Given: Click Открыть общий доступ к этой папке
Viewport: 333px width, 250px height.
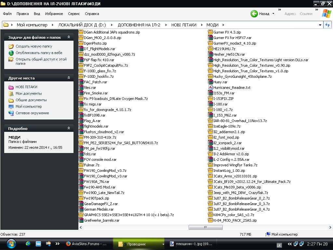Looking at the screenshot, I should (x=41, y=61).
